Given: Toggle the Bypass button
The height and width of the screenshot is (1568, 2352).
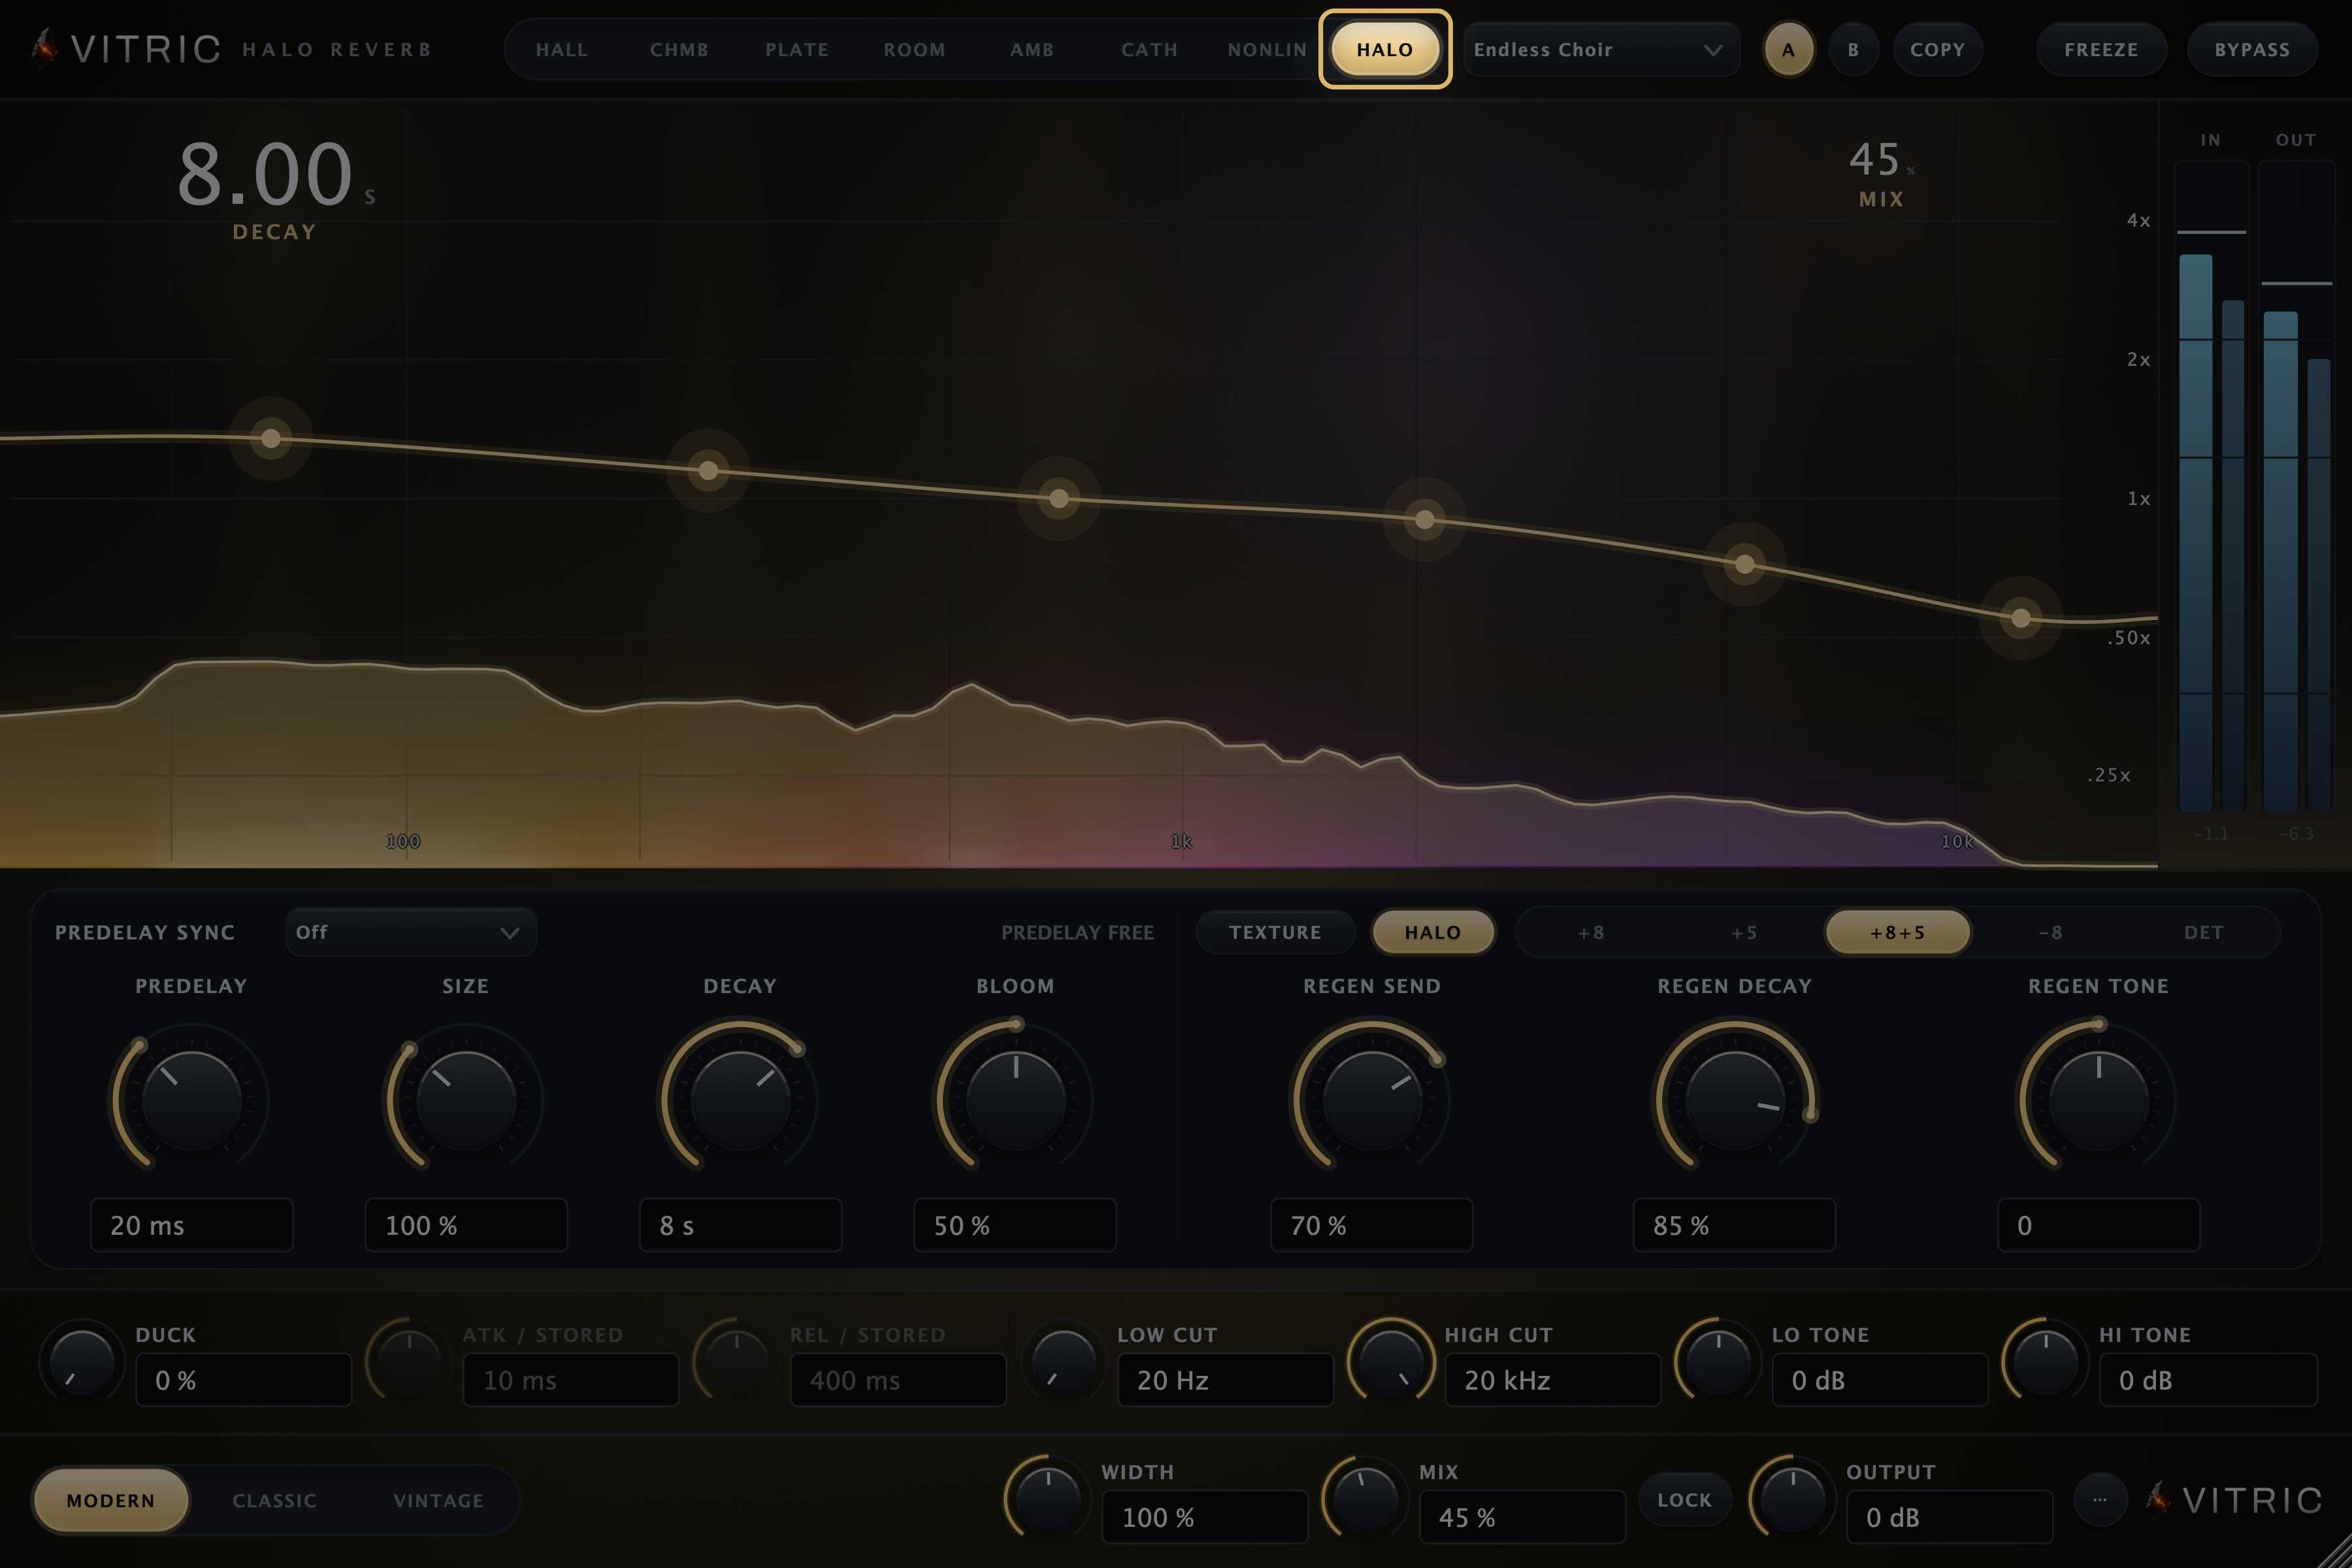Looking at the screenshot, I should click(2252, 49).
